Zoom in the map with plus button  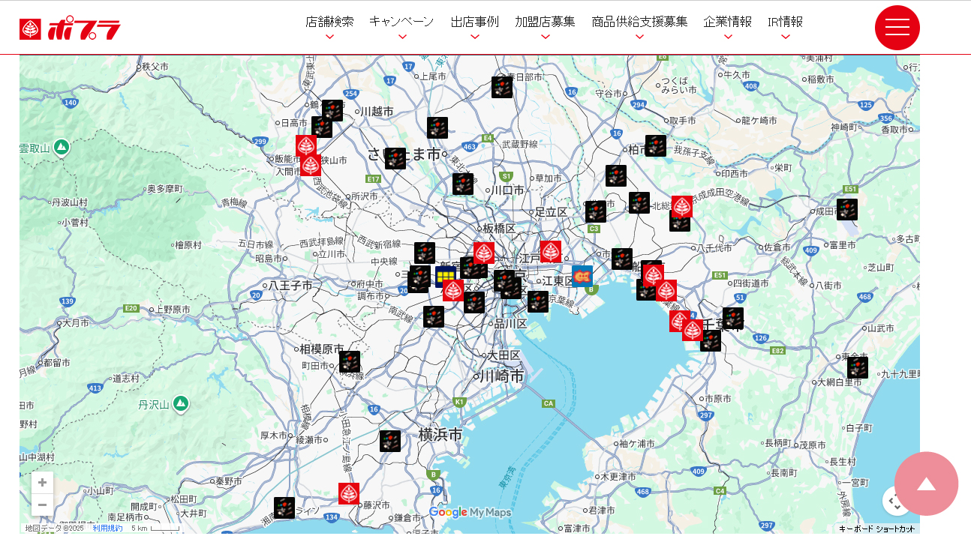pos(43,483)
